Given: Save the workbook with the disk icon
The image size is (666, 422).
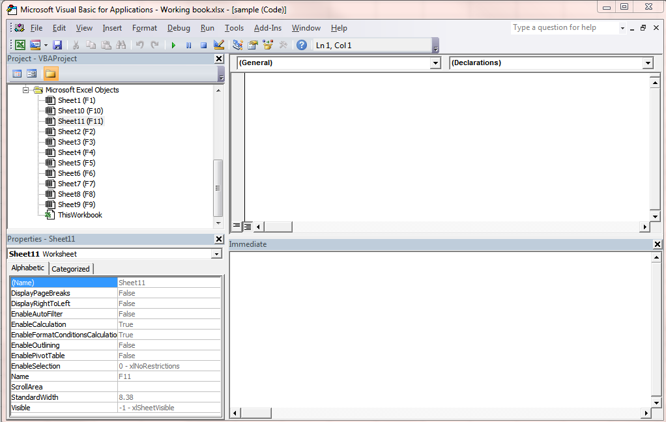Looking at the screenshot, I should tap(57, 45).
